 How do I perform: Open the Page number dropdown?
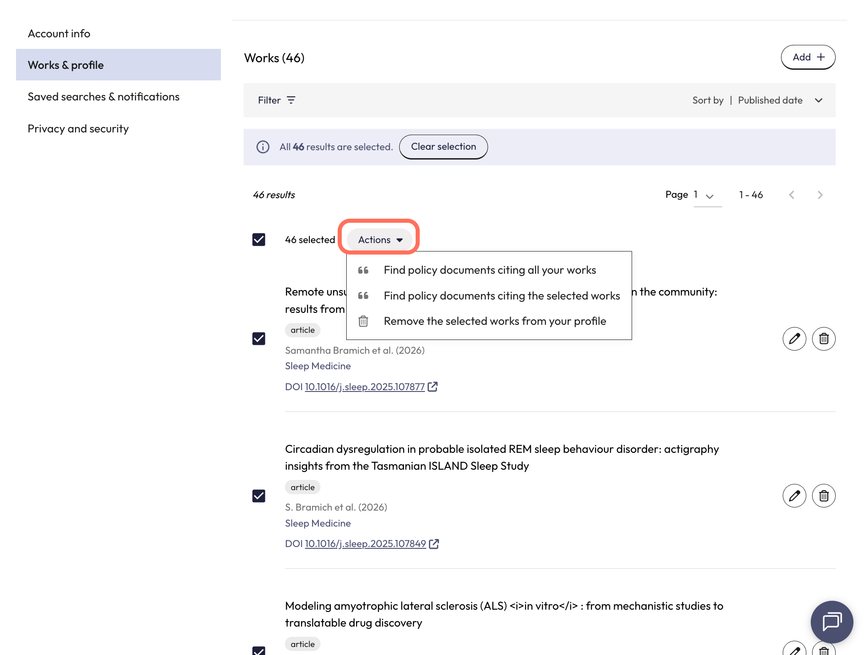pyautogui.click(x=708, y=195)
